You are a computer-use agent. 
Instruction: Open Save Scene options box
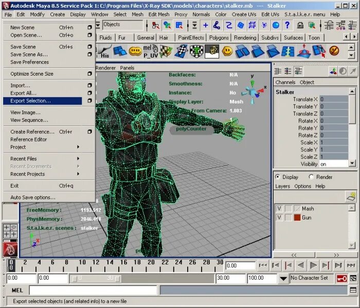(89, 47)
